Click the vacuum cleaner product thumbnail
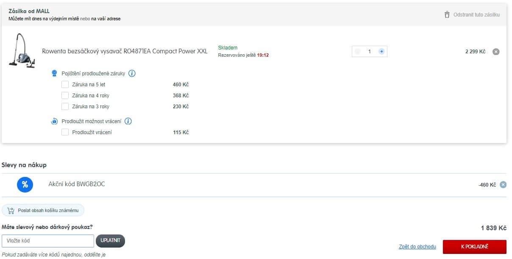 pos(22,50)
